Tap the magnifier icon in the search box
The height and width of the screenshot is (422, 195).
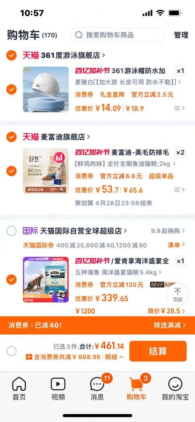pyautogui.click(x=79, y=35)
